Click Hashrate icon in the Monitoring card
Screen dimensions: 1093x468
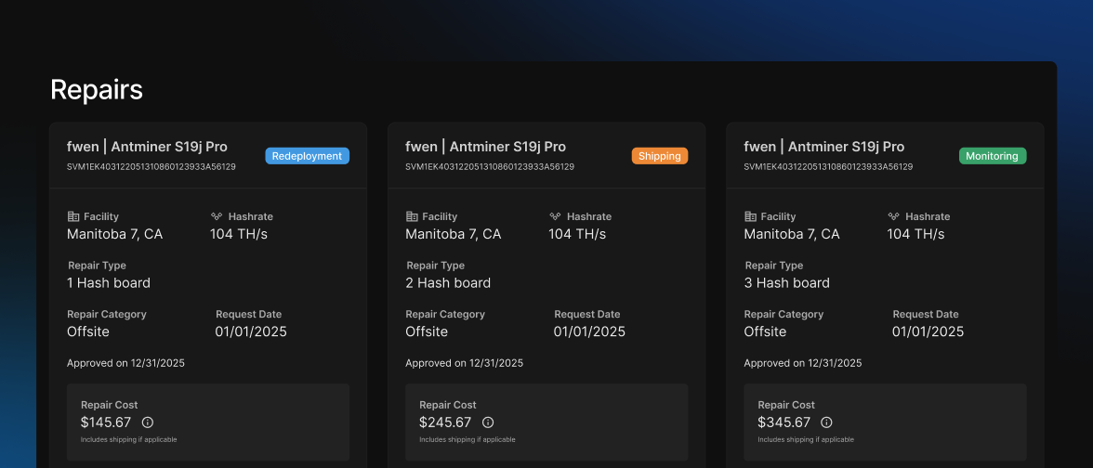coord(894,216)
